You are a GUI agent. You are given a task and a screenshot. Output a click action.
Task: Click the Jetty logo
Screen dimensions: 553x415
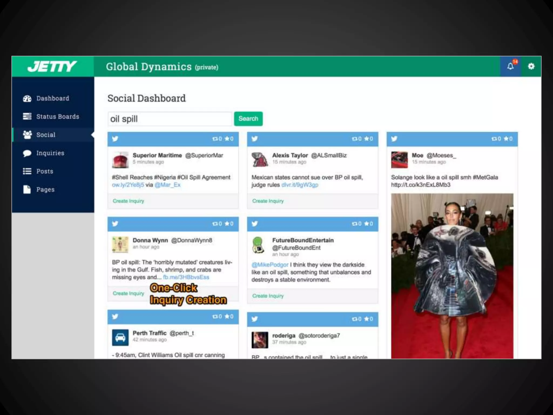(52, 66)
